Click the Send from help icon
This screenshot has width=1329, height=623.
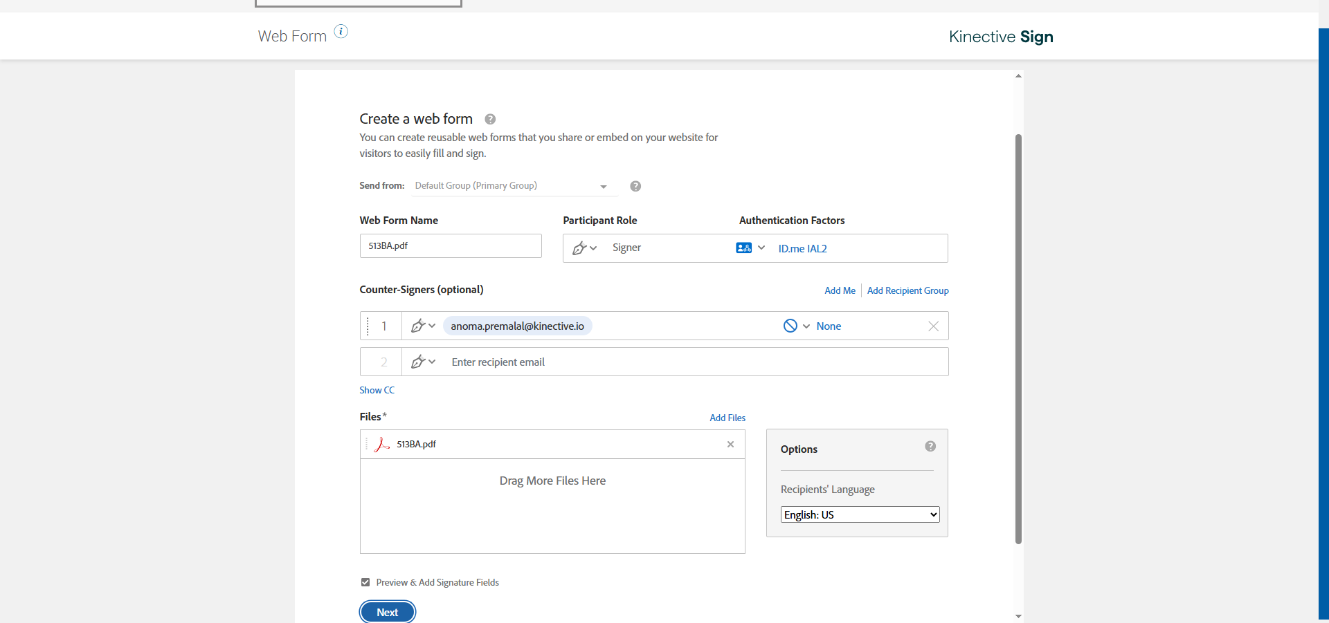click(635, 186)
